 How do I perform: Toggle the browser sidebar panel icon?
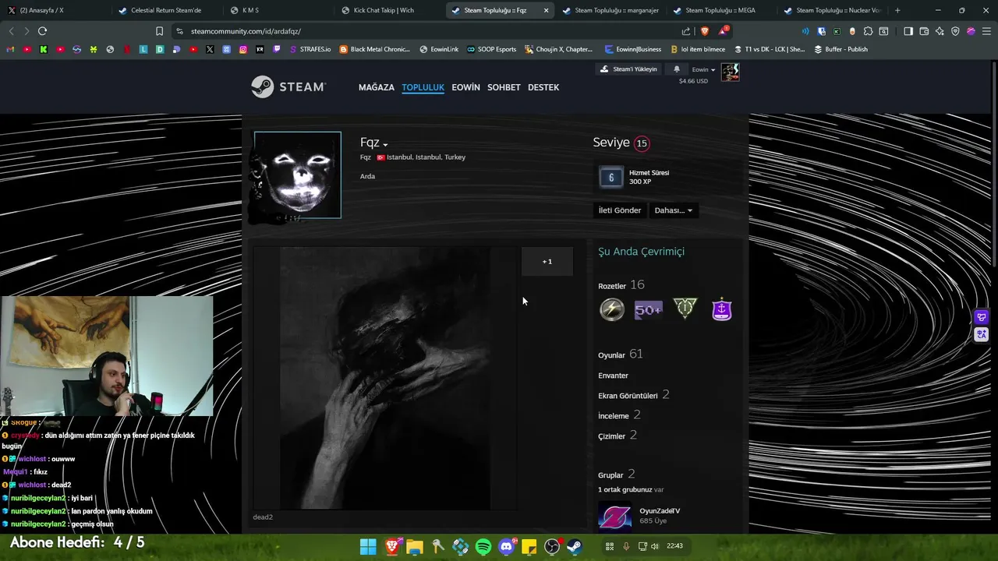(x=908, y=31)
